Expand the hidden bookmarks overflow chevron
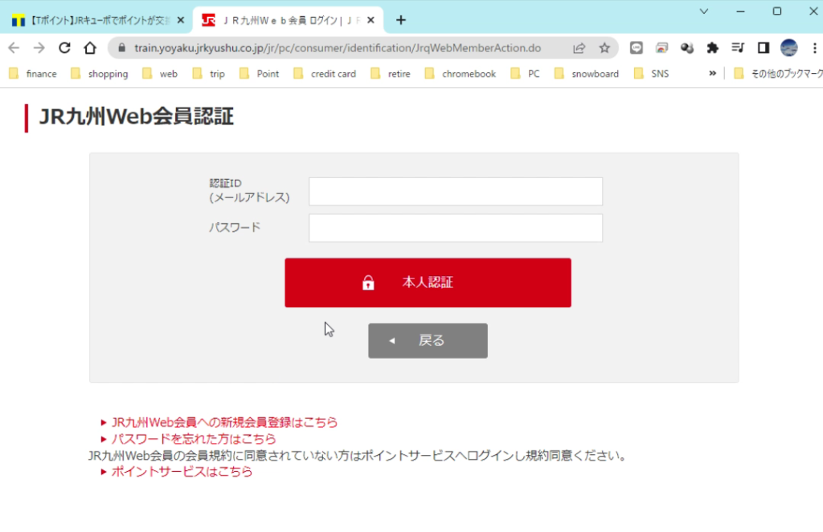Image resolution: width=823 pixels, height=532 pixels. click(712, 74)
